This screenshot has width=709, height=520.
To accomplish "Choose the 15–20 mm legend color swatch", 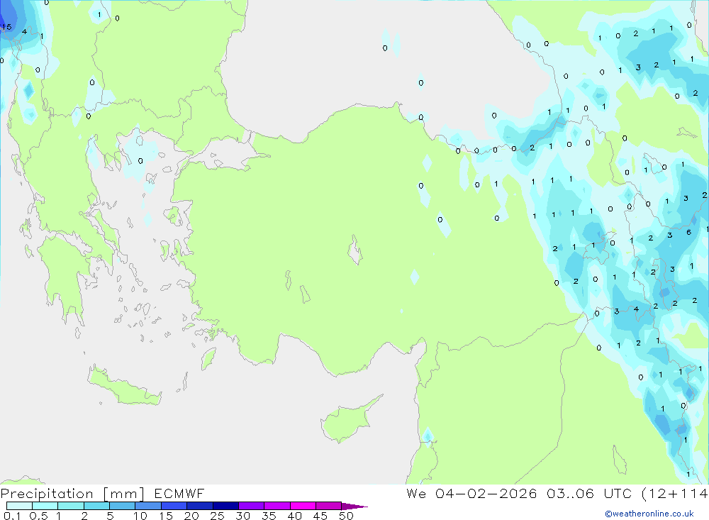I will pyautogui.click(x=174, y=506).
